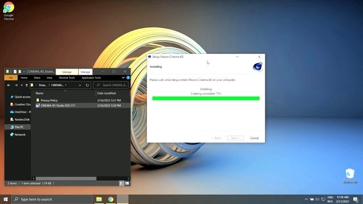The width and height of the screenshot is (363, 204).
Task: Open the taskbar clock and date
Action: pos(343,199)
